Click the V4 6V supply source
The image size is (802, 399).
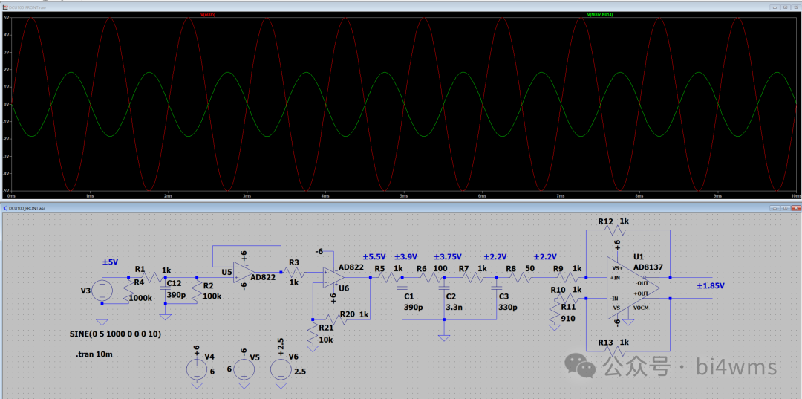196,369
